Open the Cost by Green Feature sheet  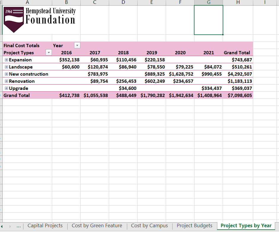97,225
